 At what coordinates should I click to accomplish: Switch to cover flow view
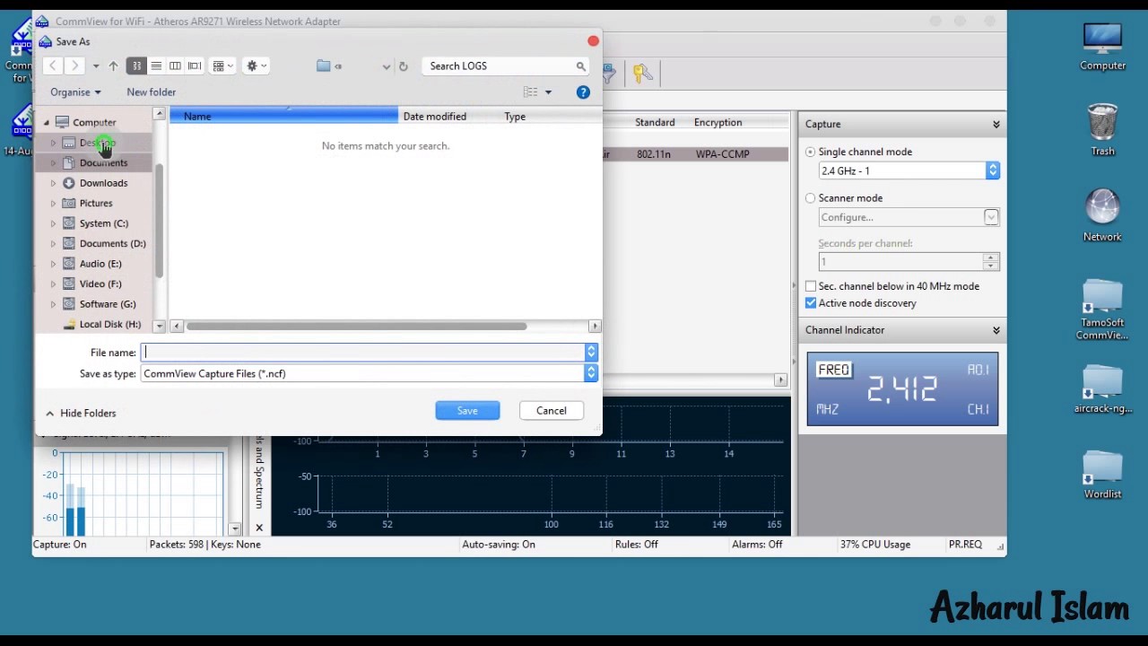pyautogui.click(x=195, y=65)
